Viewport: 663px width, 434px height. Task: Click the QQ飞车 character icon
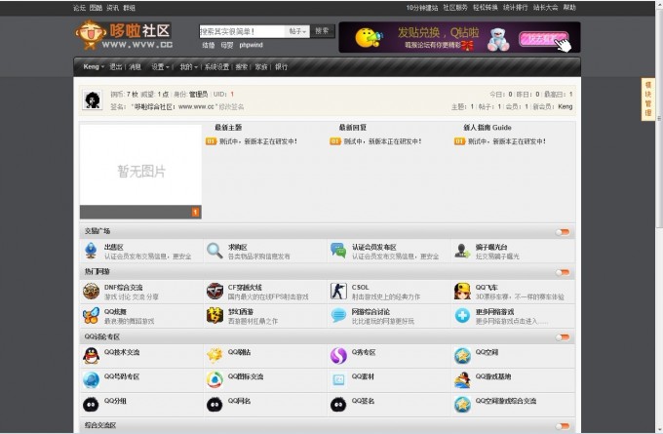pos(462,292)
